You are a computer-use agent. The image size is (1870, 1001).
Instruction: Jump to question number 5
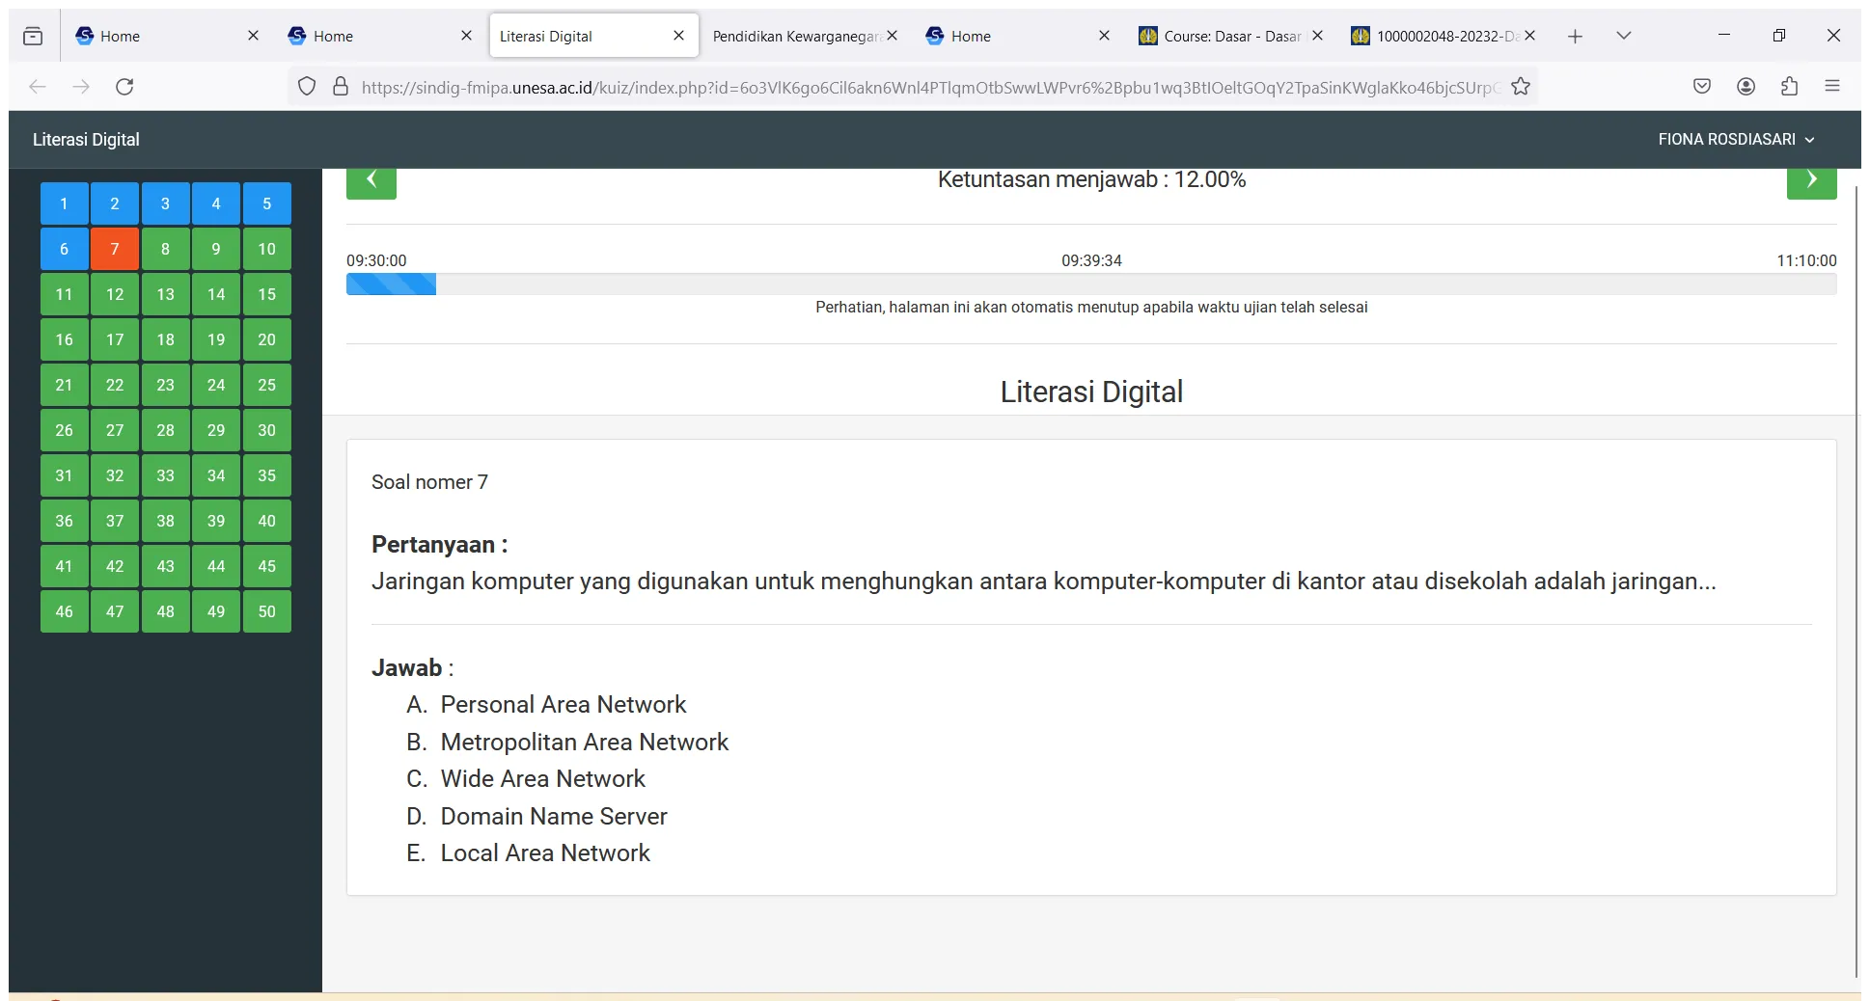[x=267, y=203]
